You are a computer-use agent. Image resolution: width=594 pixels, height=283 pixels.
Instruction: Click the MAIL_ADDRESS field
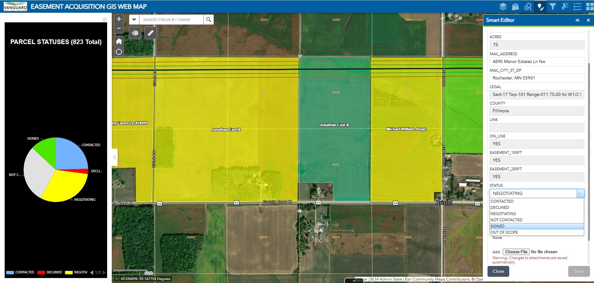click(x=537, y=61)
